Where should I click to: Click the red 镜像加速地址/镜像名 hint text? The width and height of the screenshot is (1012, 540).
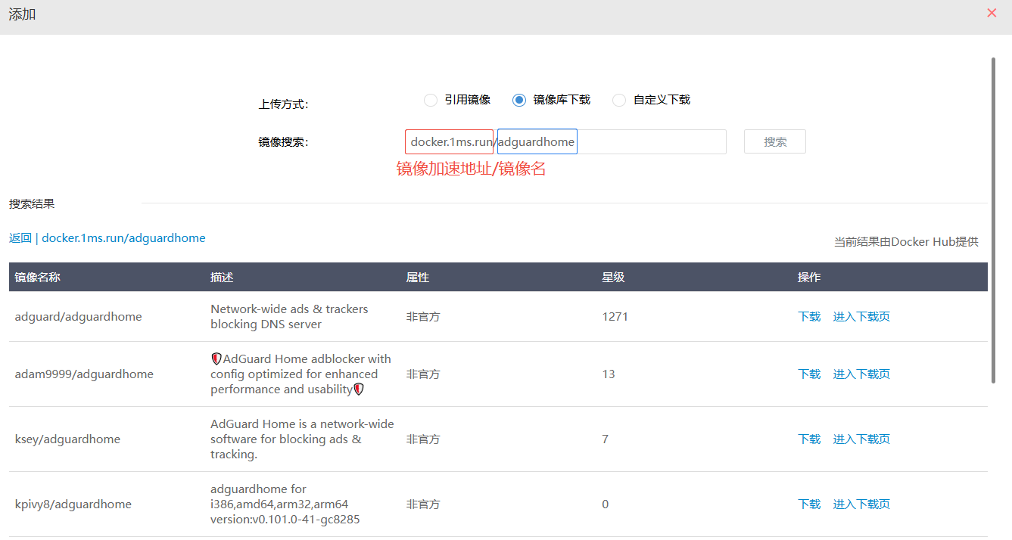click(471, 169)
